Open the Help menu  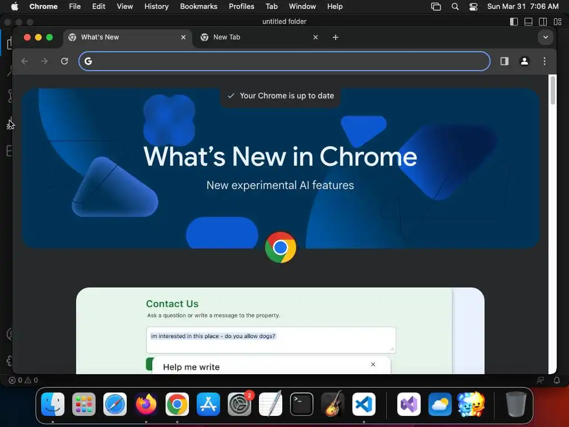point(335,6)
